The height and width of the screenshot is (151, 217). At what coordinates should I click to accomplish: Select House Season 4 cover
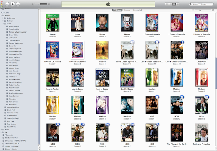[x=53, y=23]
